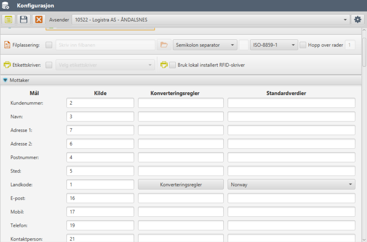Enable Hopp over rader option
The width and height of the screenshot is (367, 242).
(302, 45)
